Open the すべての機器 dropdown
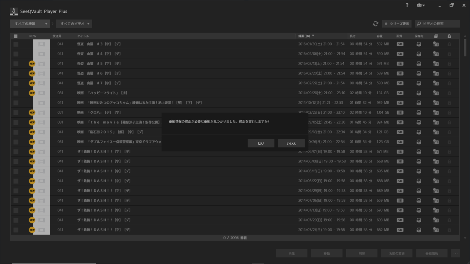470x264 pixels. pos(29,23)
